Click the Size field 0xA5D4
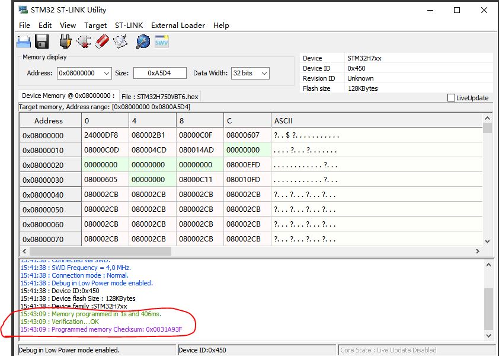499x356 pixels. (160, 73)
